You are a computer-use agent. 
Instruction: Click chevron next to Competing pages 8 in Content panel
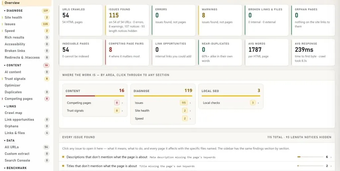[x=122, y=103]
